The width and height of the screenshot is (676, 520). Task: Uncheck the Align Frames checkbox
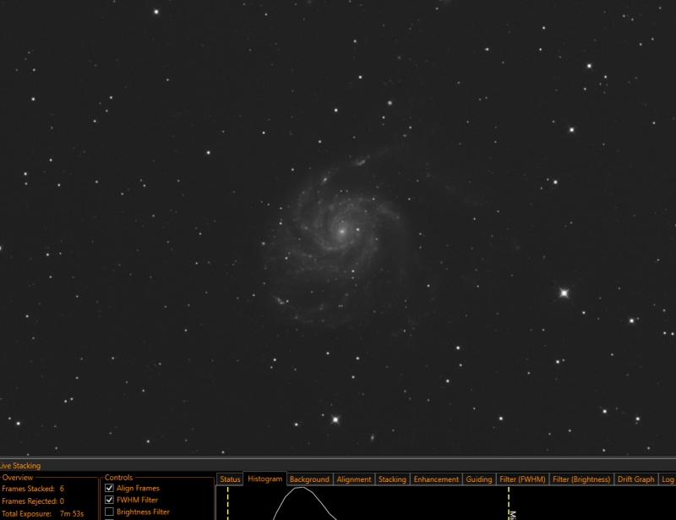click(x=110, y=488)
